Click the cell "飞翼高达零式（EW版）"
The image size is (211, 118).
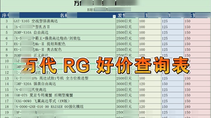(x=64, y=101)
